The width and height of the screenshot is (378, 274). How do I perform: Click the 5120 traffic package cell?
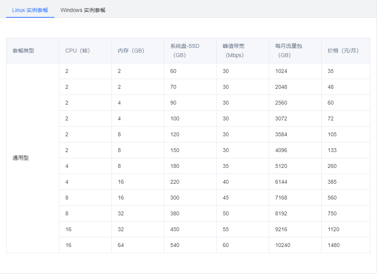coord(281,166)
